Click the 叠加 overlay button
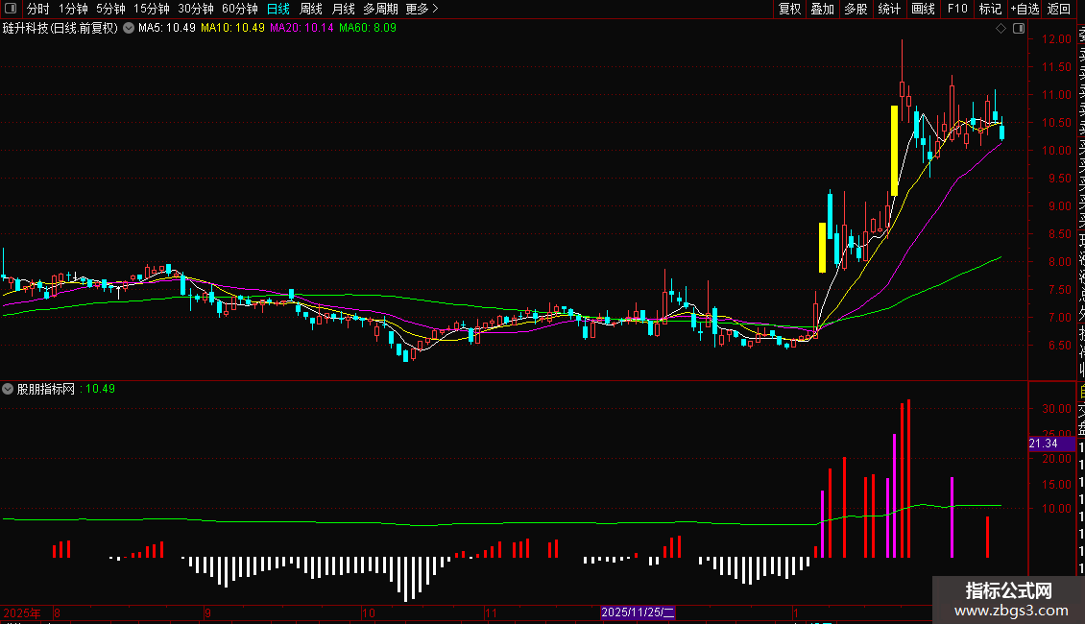Image resolution: width=1085 pixels, height=624 pixels. (x=823, y=9)
